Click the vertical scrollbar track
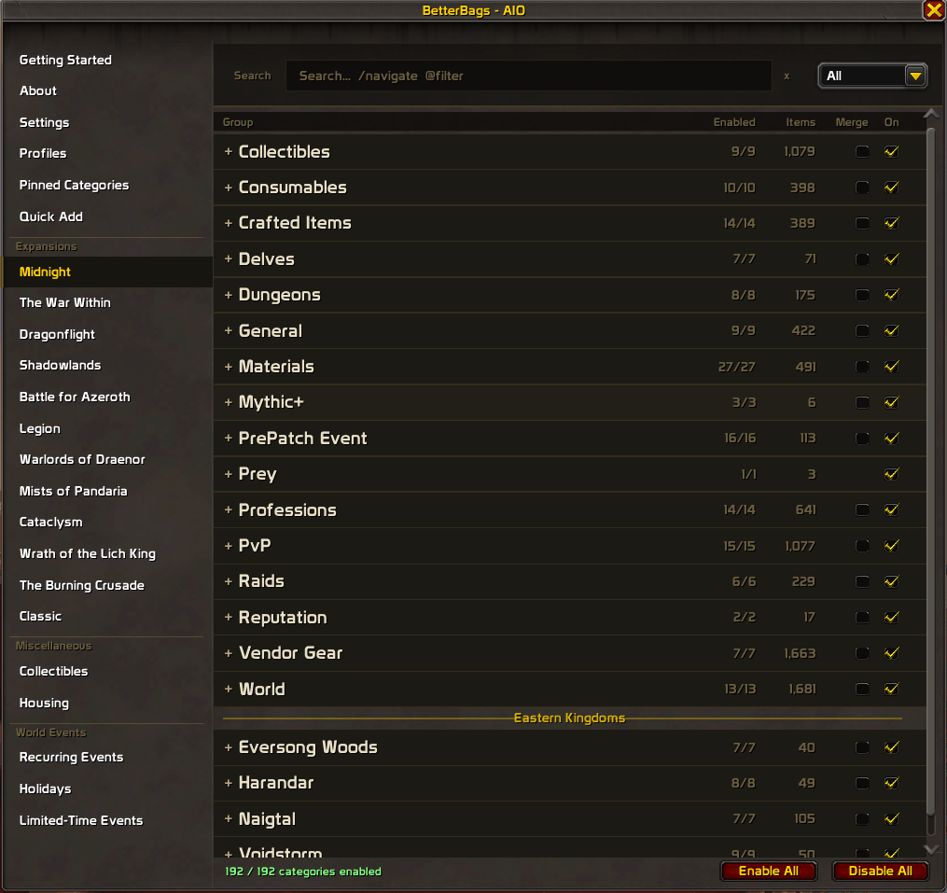Screen dimensions: 947x893 point(931,481)
